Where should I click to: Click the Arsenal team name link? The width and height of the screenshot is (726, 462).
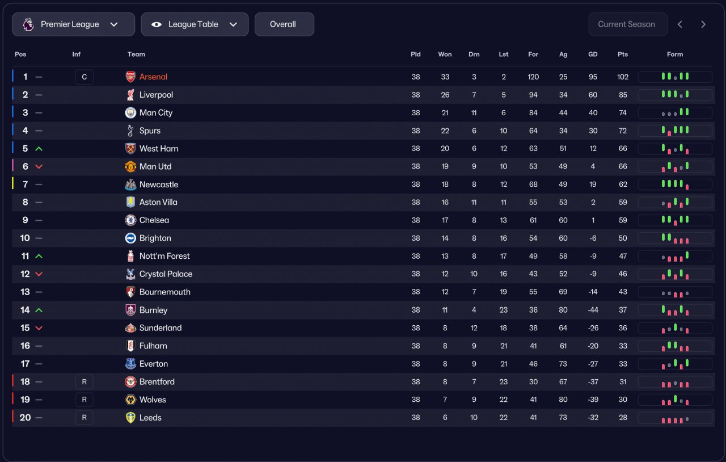153,77
